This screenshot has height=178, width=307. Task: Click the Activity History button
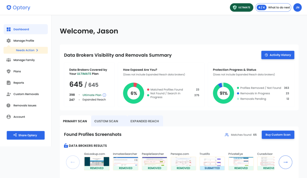278,55
